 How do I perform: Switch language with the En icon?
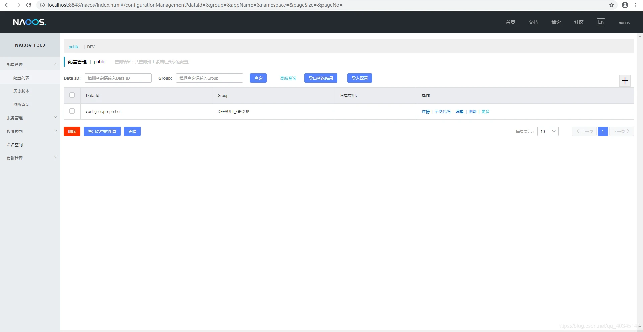(601, 22)
